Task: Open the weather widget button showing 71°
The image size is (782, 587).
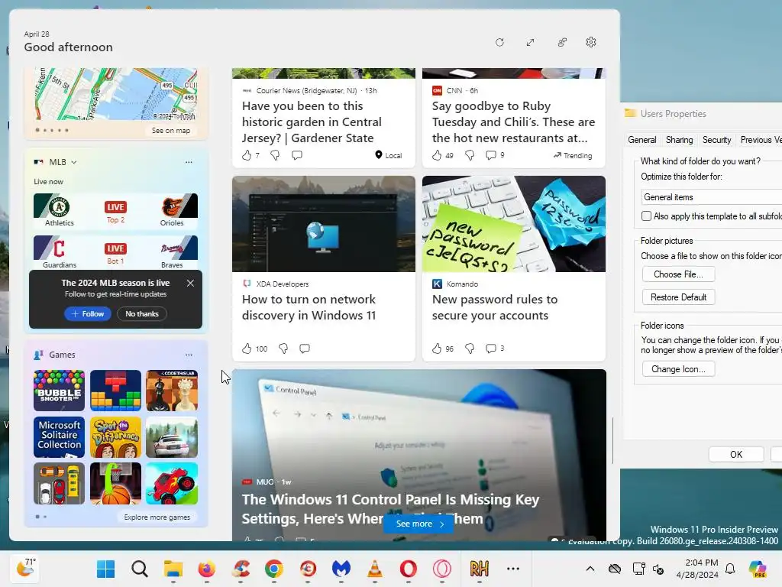Action: point(26,569)
